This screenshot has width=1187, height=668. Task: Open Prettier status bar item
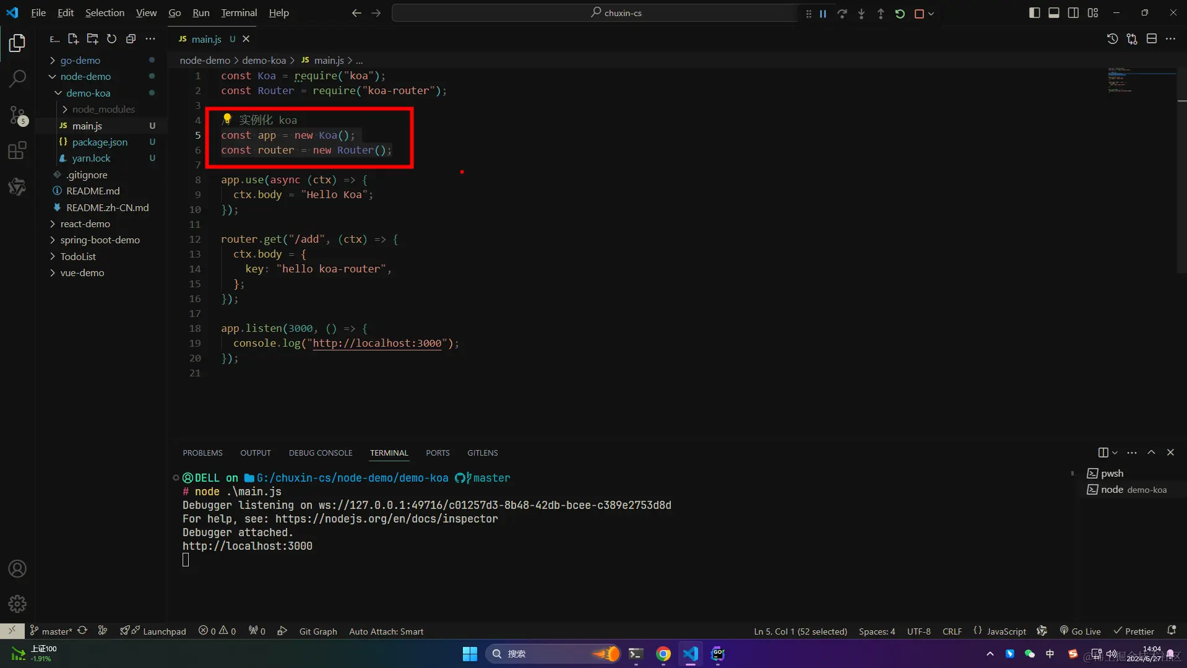coord(1134,631)
